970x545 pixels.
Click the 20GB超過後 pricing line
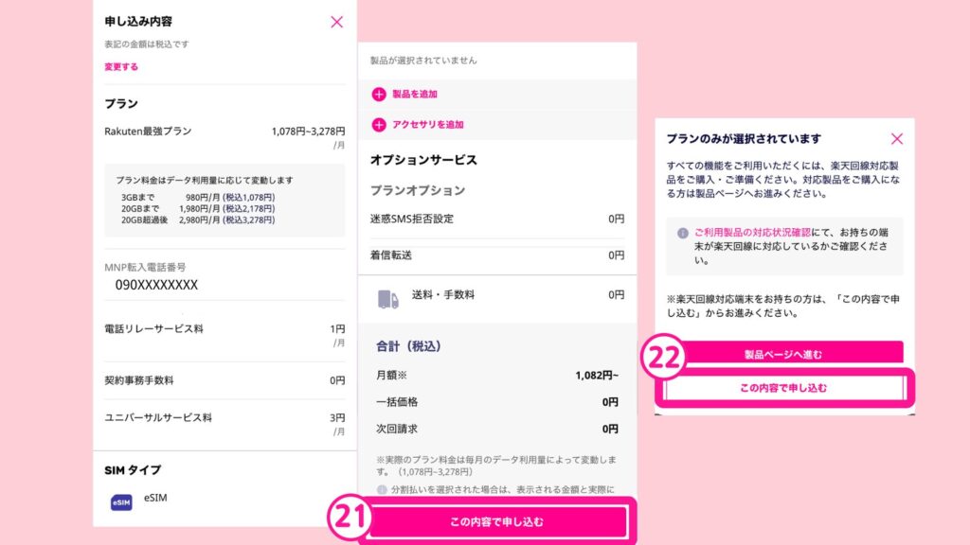point(198,220)
